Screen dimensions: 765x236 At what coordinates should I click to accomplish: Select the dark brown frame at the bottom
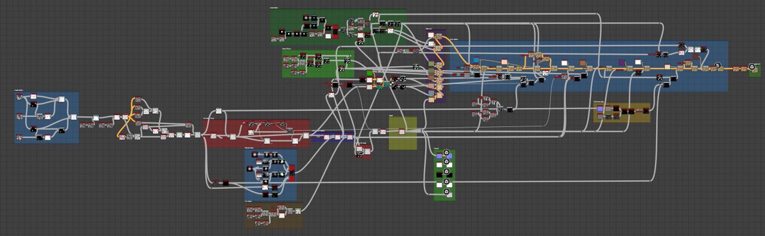274,216
